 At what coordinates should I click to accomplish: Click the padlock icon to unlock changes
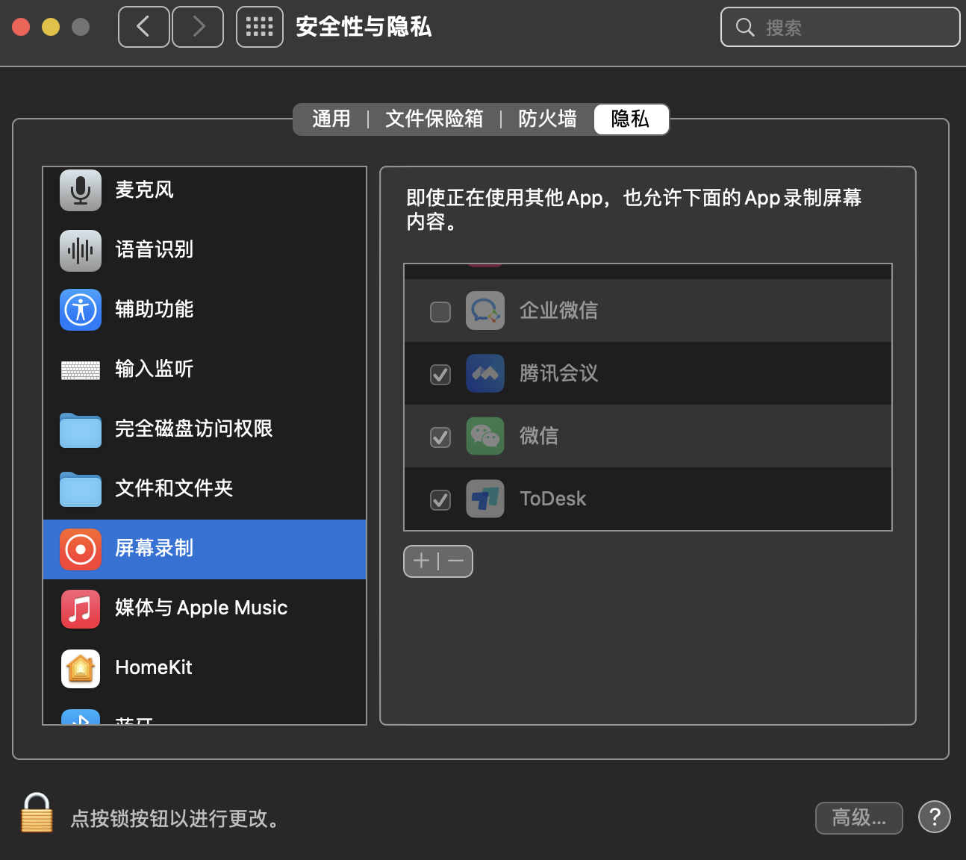point(37,813)
